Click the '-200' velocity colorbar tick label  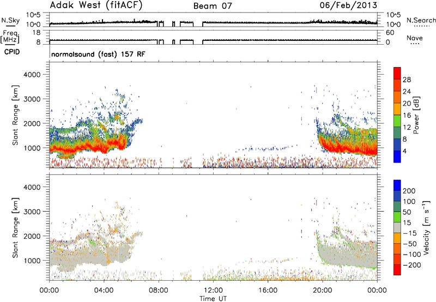412,265
